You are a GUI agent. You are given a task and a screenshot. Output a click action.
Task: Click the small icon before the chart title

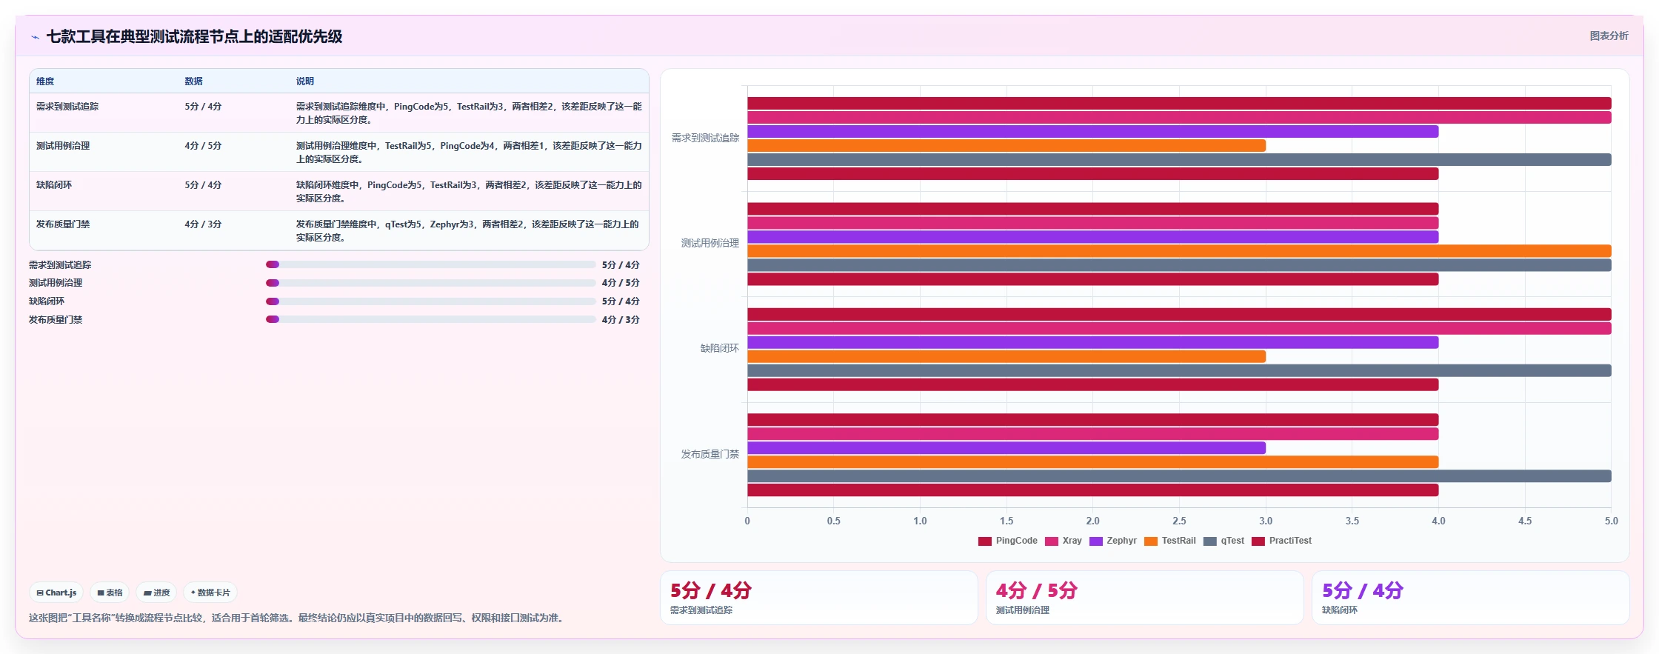(x=35, y=37)
